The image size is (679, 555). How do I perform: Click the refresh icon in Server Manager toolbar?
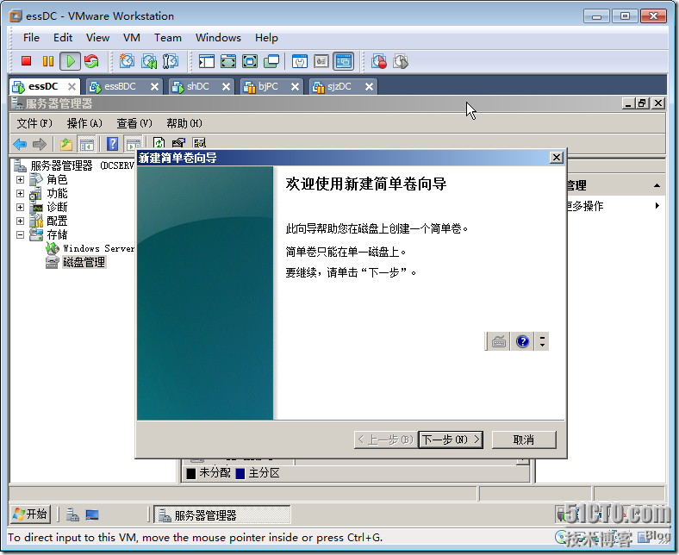click(x=159, y=143)
